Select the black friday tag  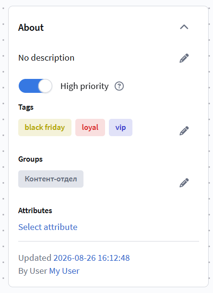click(45, 127)
